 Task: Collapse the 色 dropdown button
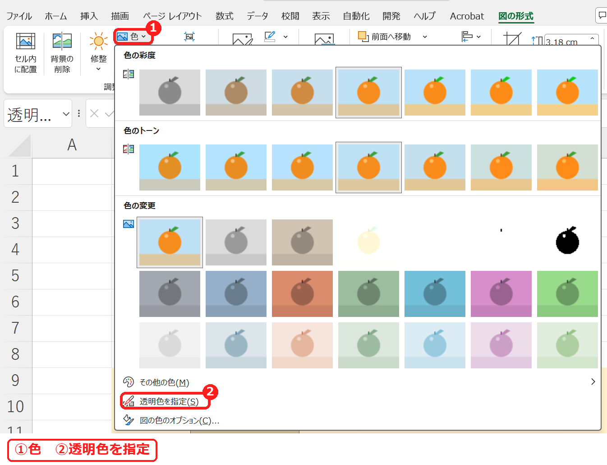coord(132,37)
